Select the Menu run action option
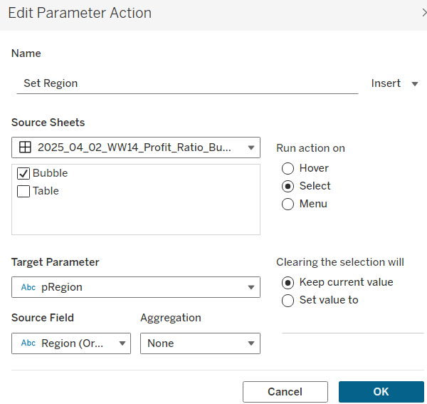427x404 pixels. pos(288,204)
